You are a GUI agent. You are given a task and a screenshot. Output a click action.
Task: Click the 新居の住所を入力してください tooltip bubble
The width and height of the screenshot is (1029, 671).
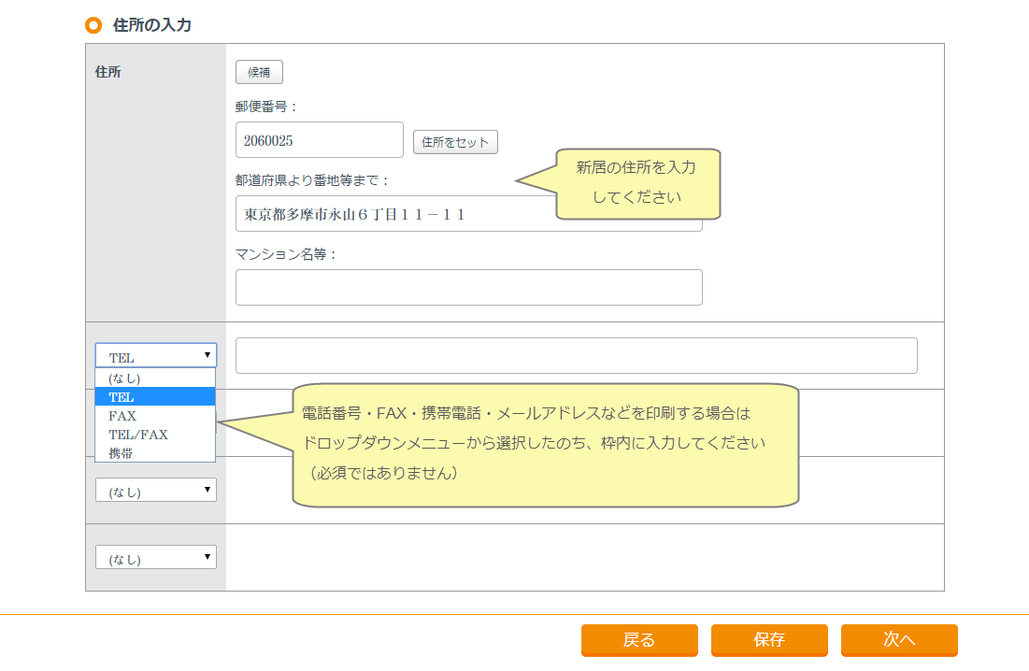click(636, 183)
